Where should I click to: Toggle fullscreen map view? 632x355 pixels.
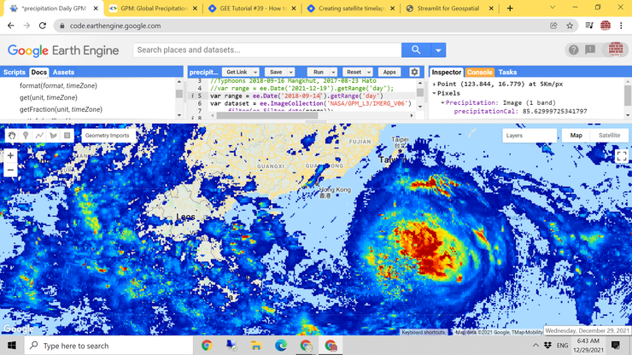click(621, 156)
